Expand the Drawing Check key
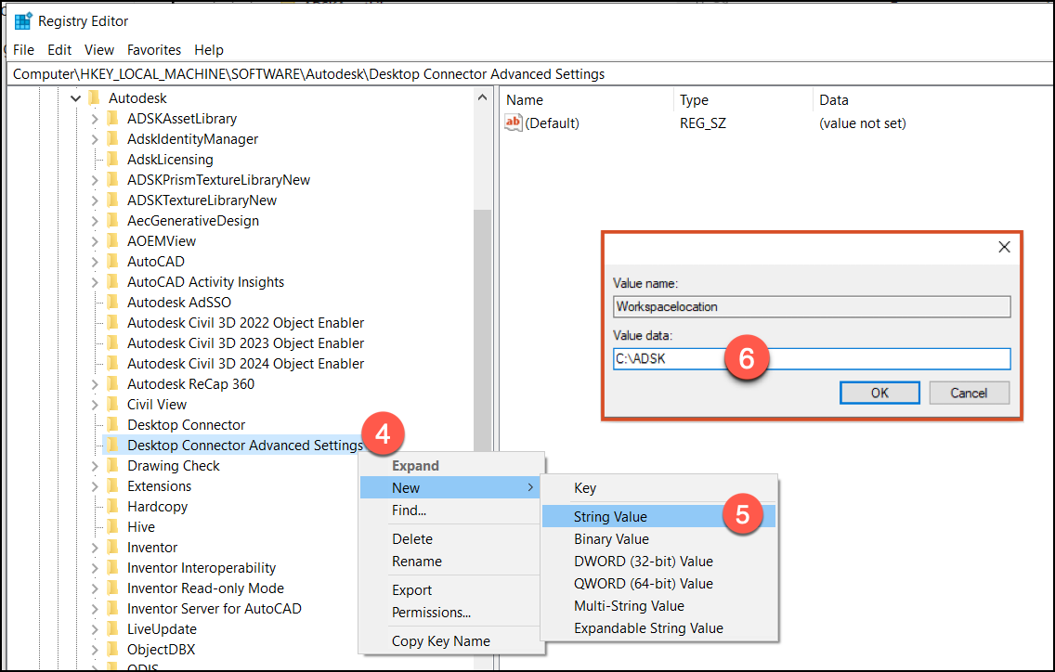Image resolution: width=1055 pixels, height=672 pixels. [x=95, y=466]
